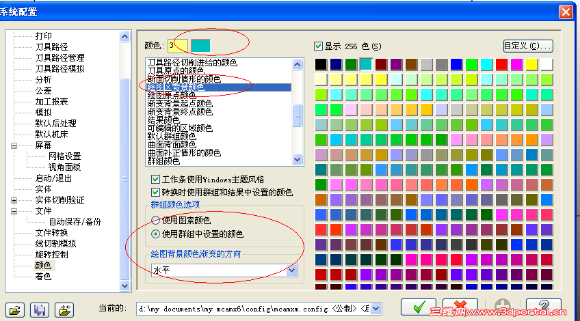Select 网格设置 tree item
Viewport: 580px width, 321px height.
pyautogui.click(x=64, y=156)
